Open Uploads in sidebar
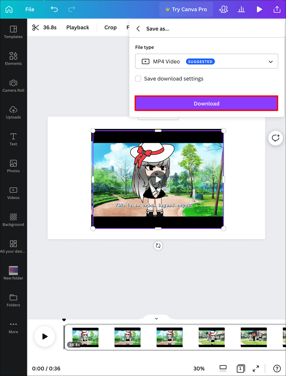286x376 pixels. click(13, 112)
